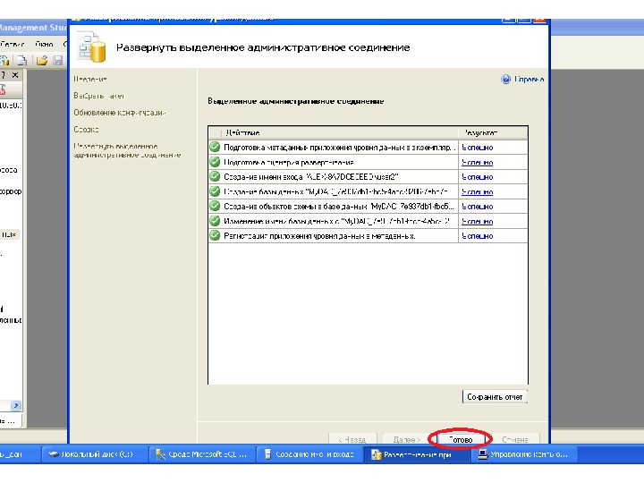Click the row text Регистрация приложения уровня данных
Viewport: 644px width, 483px height.
click(319, 236)
